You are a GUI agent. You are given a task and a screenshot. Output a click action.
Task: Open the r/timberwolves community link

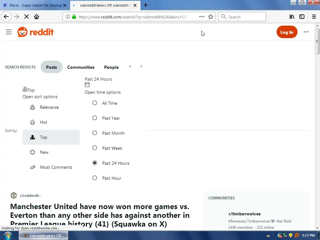[x=244, y=214]
